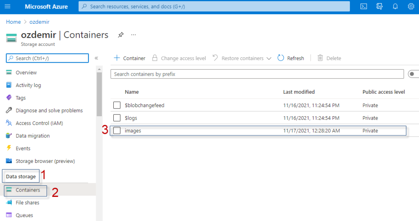Click the Access Control (IAM) icon
Viewport: 419px width, 221px height.
9,123
